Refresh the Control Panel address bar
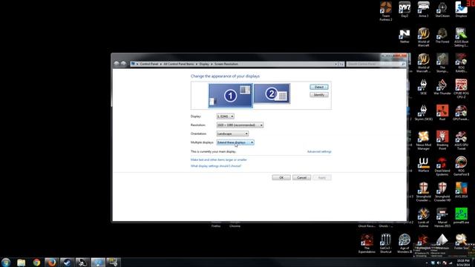This screenshot has width=475, height=267. tap(341, 65)
